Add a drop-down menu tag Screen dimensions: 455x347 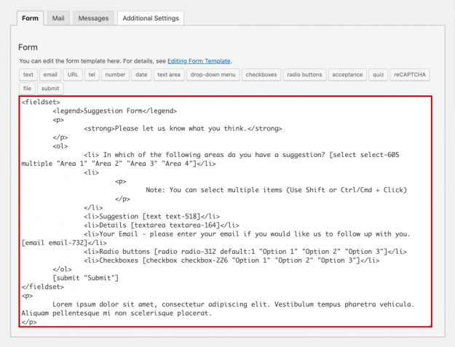pyautogui.click(x=213, y=74)
